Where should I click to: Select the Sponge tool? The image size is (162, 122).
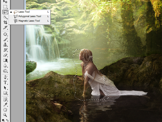pyautogui.click(x=5, y=71)
